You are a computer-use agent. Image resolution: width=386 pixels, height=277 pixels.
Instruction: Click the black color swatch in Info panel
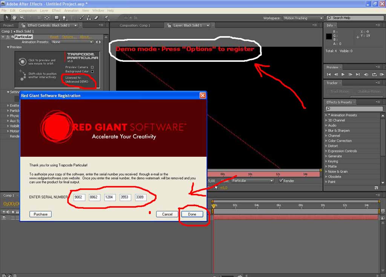pyautogui.click(x=329, y=37)
